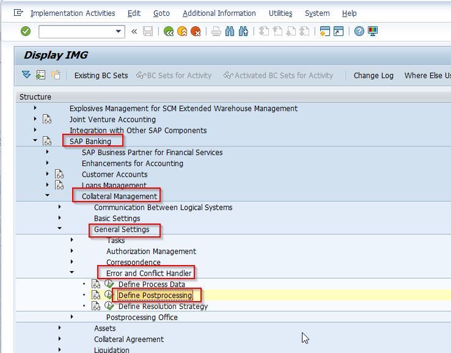451x353 pixels.
Task: Click the Save floppy disk icon
Action: pos(148,31)
